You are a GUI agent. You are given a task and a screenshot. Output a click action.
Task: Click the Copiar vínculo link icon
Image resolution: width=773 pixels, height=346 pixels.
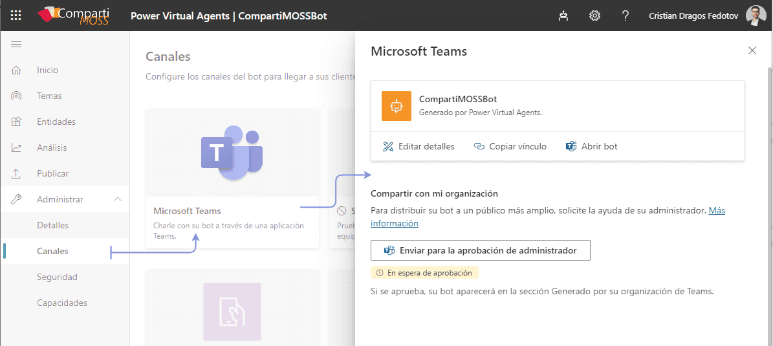(x=479, y=146)
